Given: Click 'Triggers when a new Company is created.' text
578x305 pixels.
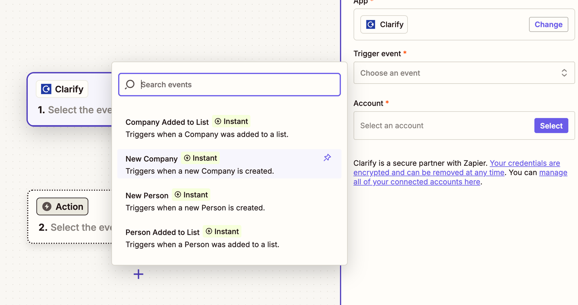Looking at the screenshot, I should tap(200, 171).
